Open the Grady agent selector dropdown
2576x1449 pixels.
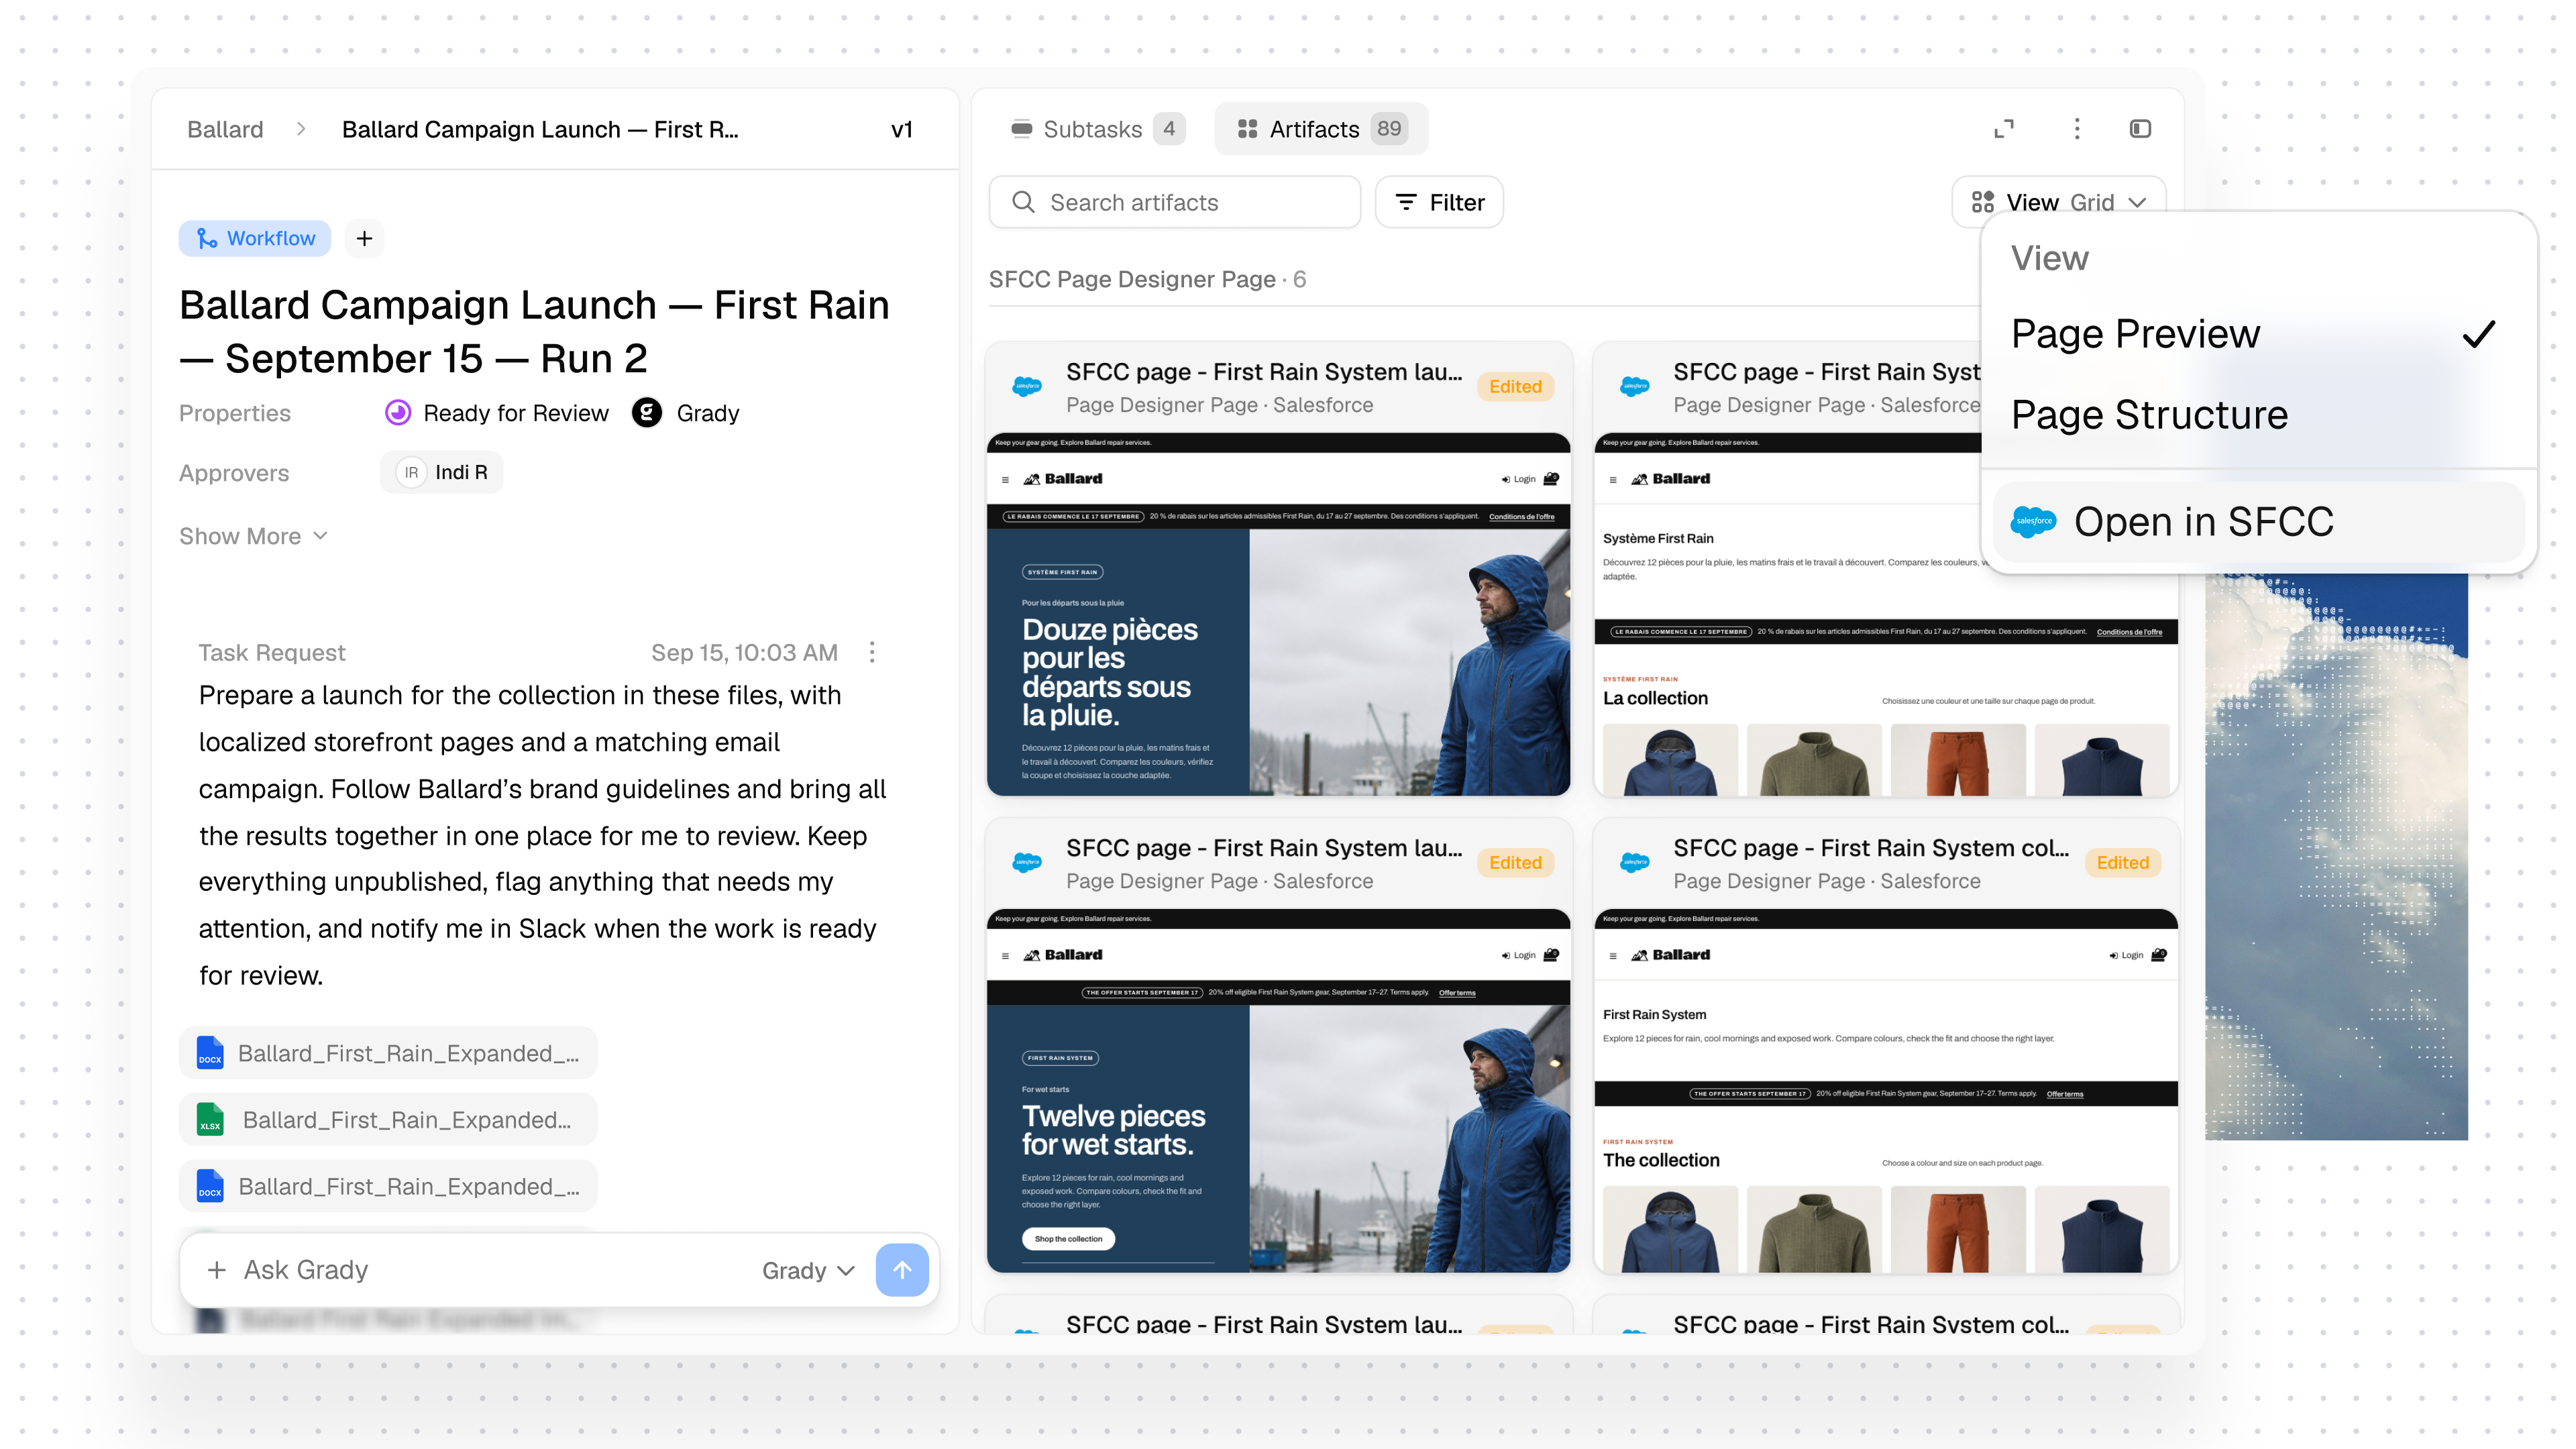(x=808, y=1270)
